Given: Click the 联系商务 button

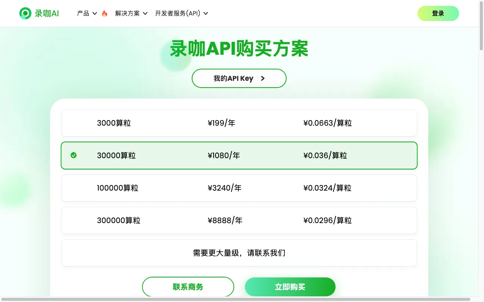Looking at the screenshot, I should [x=188, y=287].
